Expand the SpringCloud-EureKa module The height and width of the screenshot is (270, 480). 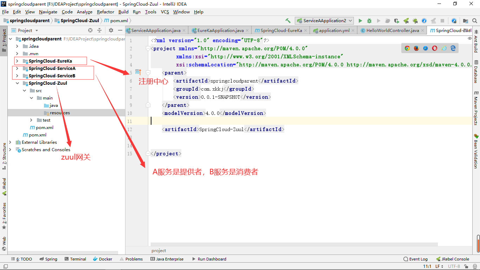pyautogui.click(x=17, y=61)
